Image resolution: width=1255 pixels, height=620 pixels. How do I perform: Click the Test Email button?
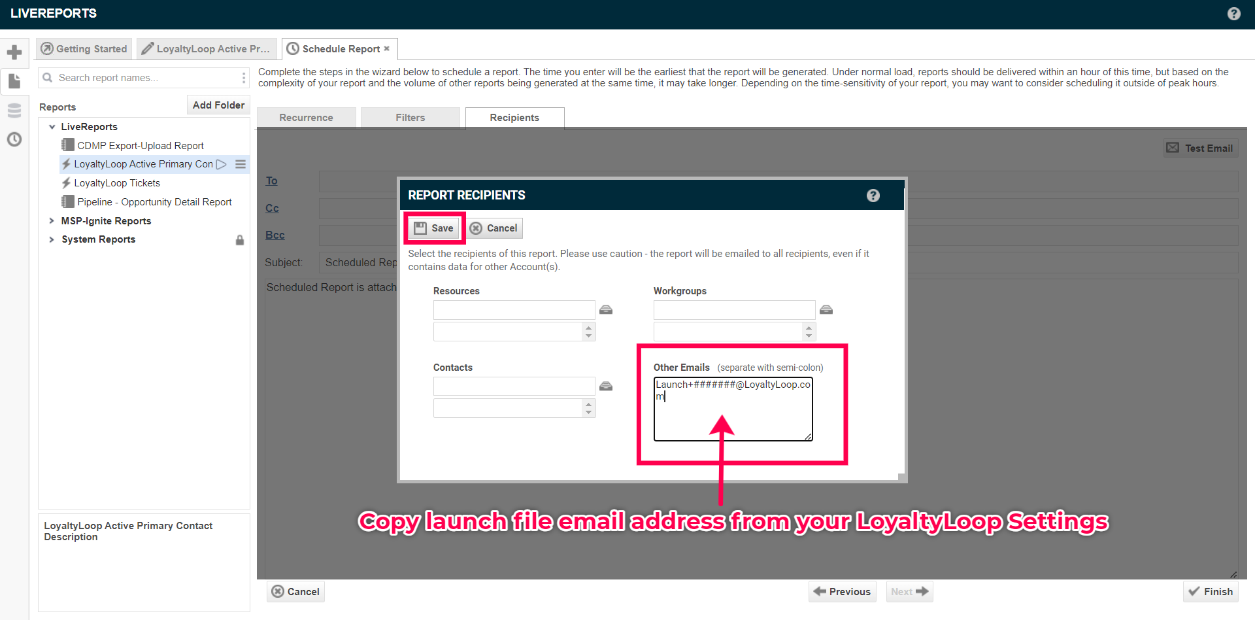click(1201, 148)
